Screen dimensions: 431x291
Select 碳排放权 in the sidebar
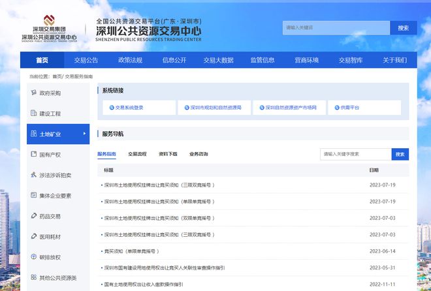tap(58, 257)
